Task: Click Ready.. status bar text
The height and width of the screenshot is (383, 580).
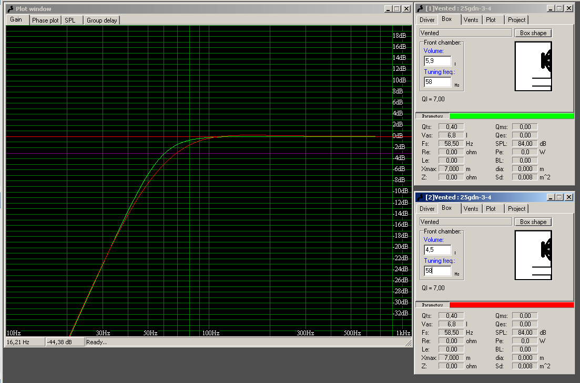Action: (x=96, y=343)
